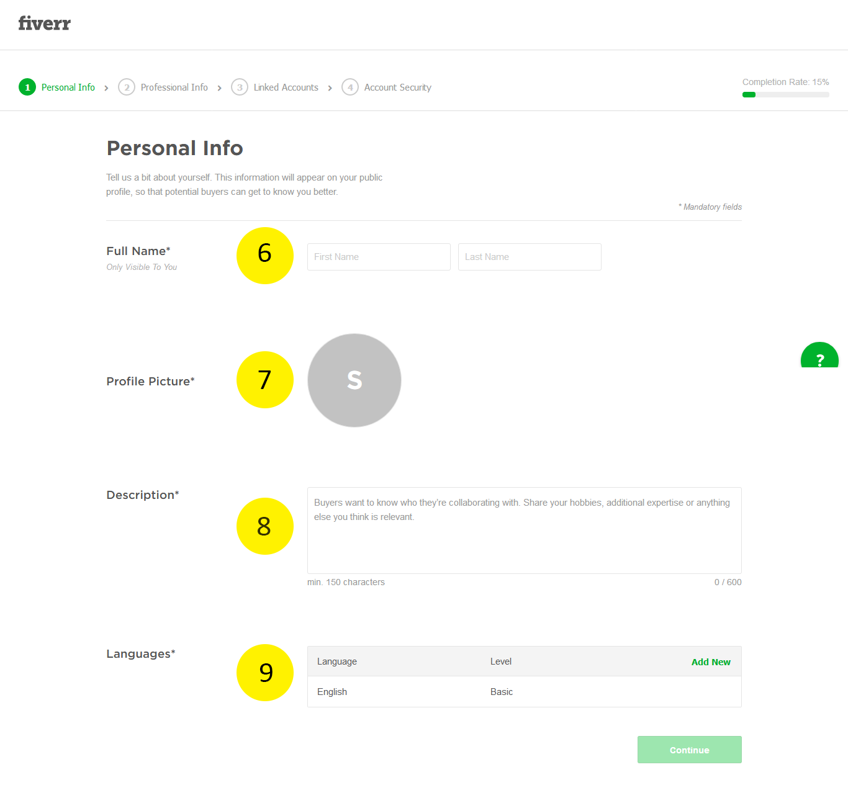The width and height of the screenshot is (848, 798).
Task: Click the chevron after Professional Info
Action: (219, 88)
